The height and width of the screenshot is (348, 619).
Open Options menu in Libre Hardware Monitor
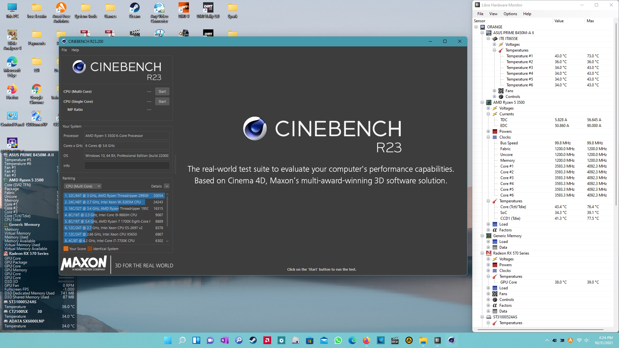point(510,14)
